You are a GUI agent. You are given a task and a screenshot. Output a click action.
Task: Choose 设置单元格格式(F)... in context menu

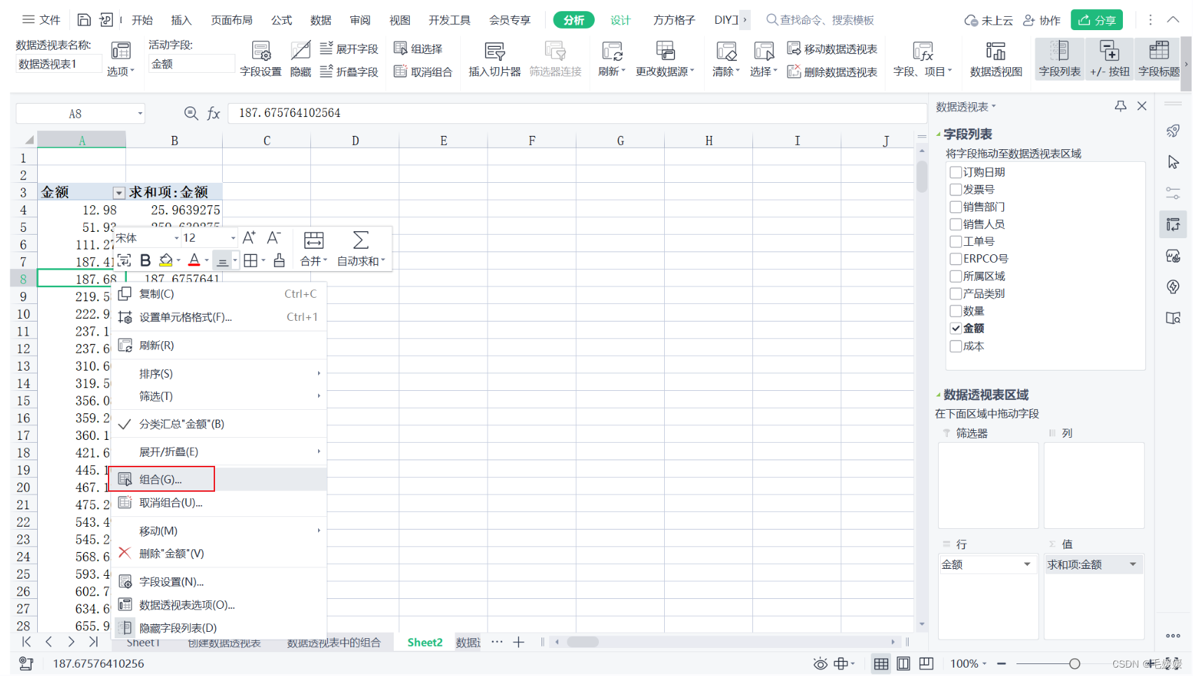(219, 317)
